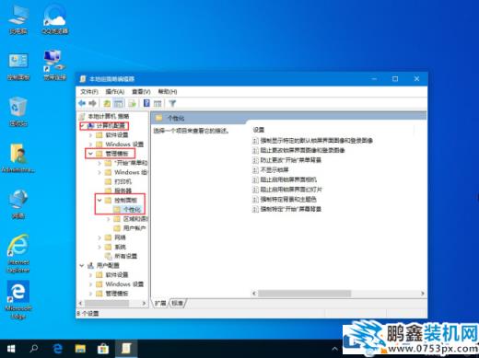
Task: Expand the Windows 组件 tree node
Action: (99, 172)
